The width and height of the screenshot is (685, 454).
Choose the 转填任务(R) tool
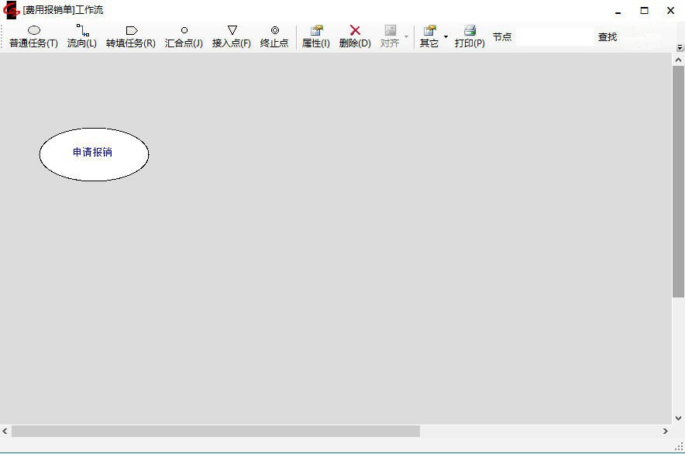[x=130, y=36]
